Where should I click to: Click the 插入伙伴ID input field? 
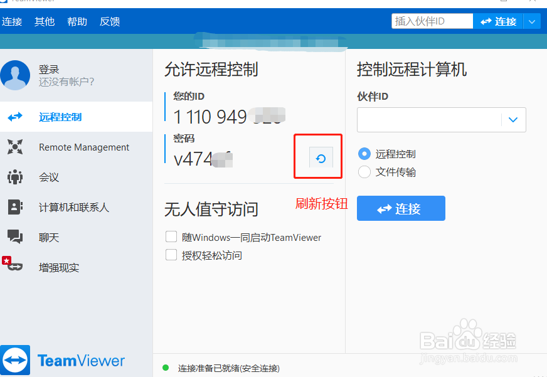432,21
